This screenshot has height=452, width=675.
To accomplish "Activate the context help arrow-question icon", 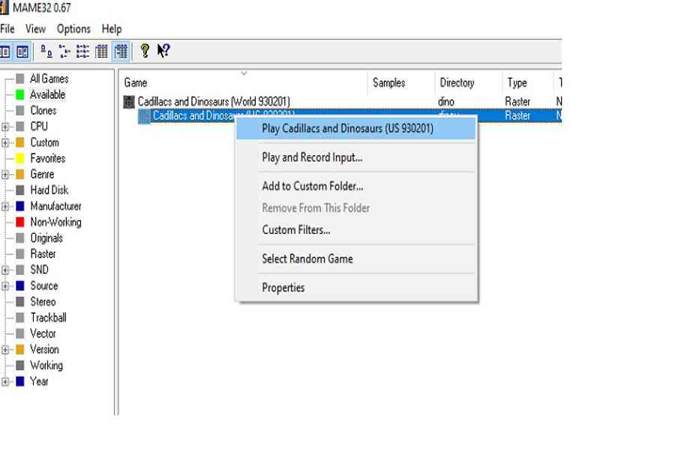I will 163,51.
